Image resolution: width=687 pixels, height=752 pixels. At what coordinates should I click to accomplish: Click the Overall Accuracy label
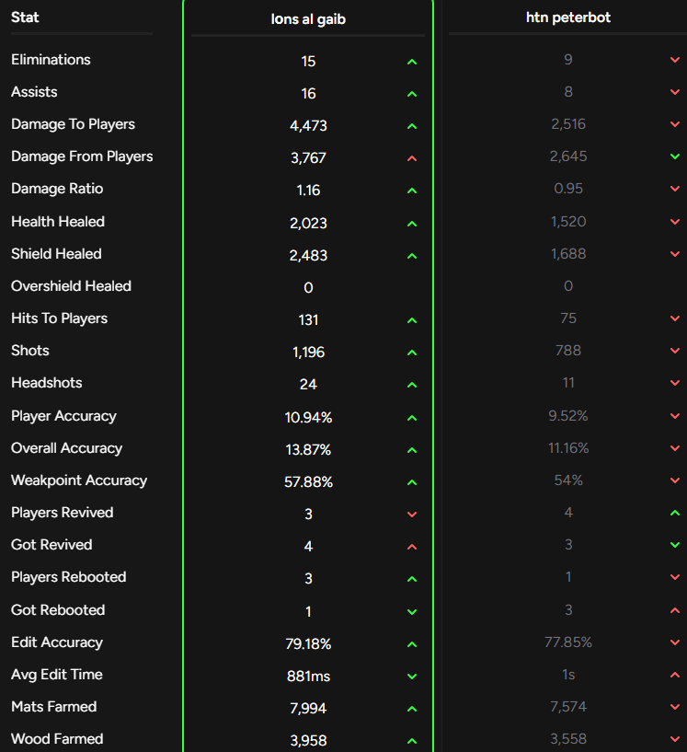pyautogui.click(x=66, y=448)
